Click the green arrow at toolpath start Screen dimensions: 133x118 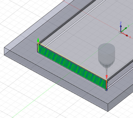pyautogui.click(x=38, y=40)
